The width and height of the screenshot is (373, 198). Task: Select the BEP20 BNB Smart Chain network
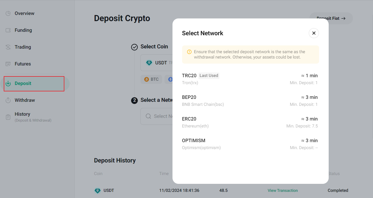click(x=250, y=100)
